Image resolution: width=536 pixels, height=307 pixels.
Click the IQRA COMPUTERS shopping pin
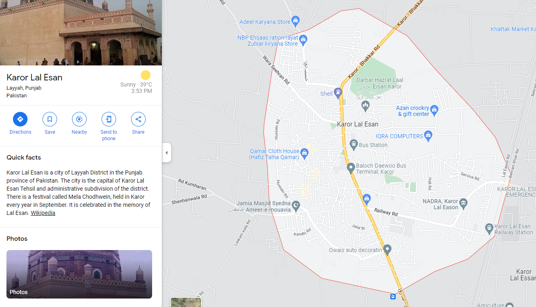tap(428, 135)
